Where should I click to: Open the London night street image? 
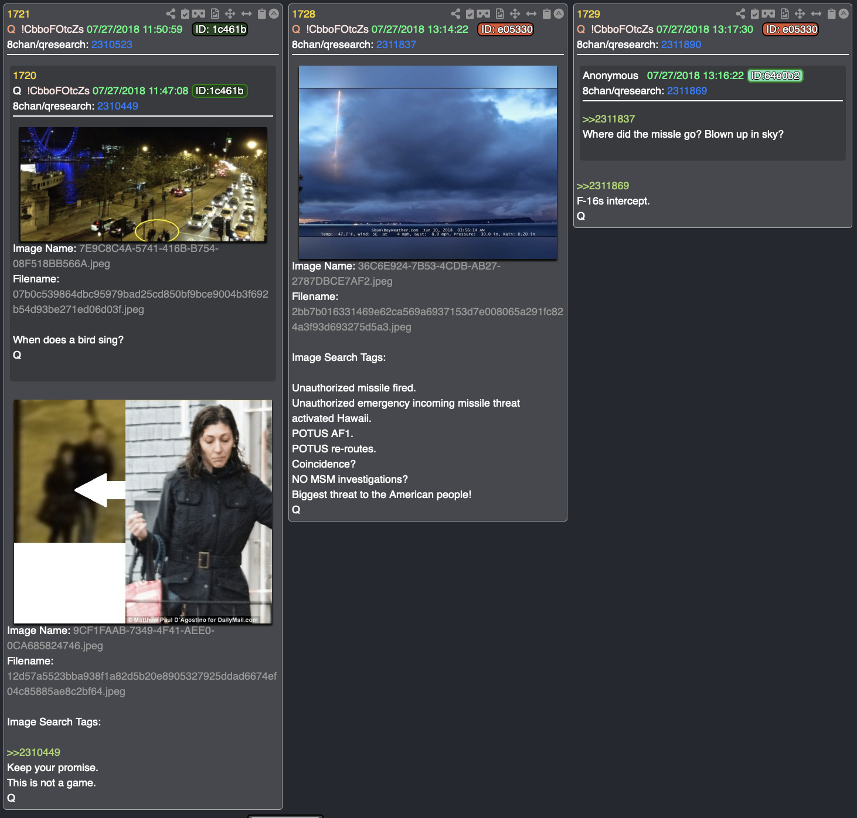click(143, 184)
